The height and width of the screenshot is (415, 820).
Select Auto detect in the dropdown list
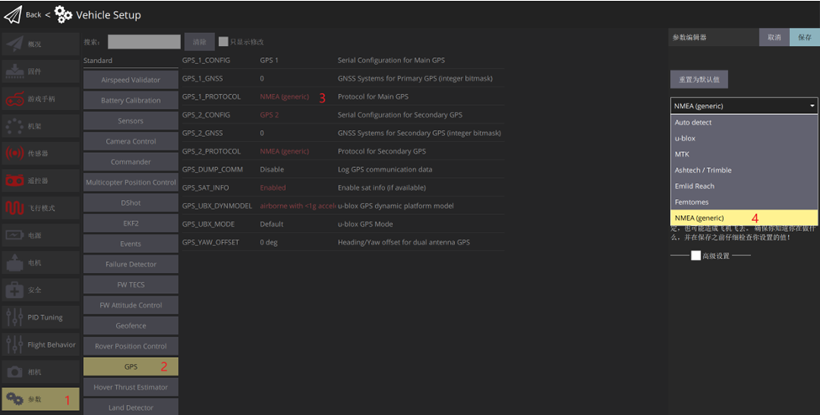coord(743,122)
